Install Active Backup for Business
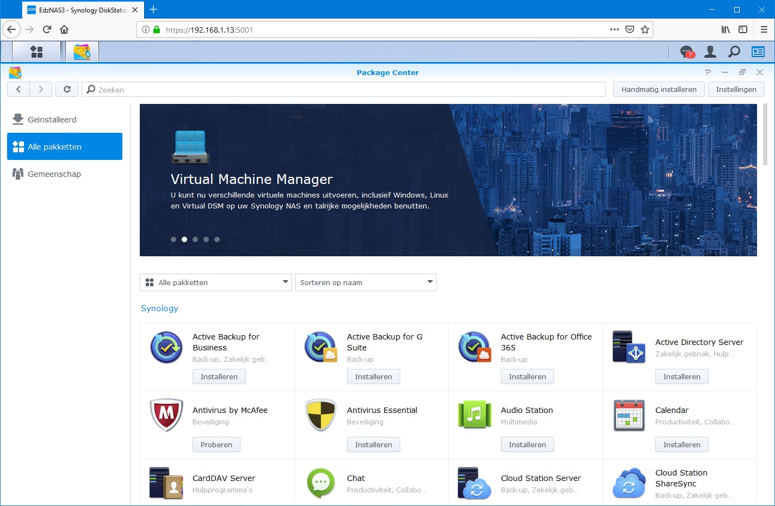The height and width of the screenshot is (506, 775). tap(219, 377)
